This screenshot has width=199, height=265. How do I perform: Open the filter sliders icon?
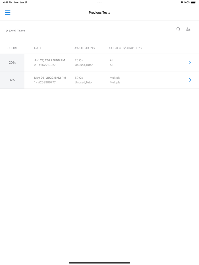[x=188, y=29]
